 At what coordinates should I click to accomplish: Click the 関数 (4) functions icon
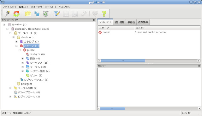pos(27,58)
